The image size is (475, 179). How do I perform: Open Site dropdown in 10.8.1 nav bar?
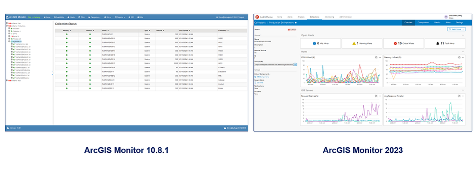(108, 17)
